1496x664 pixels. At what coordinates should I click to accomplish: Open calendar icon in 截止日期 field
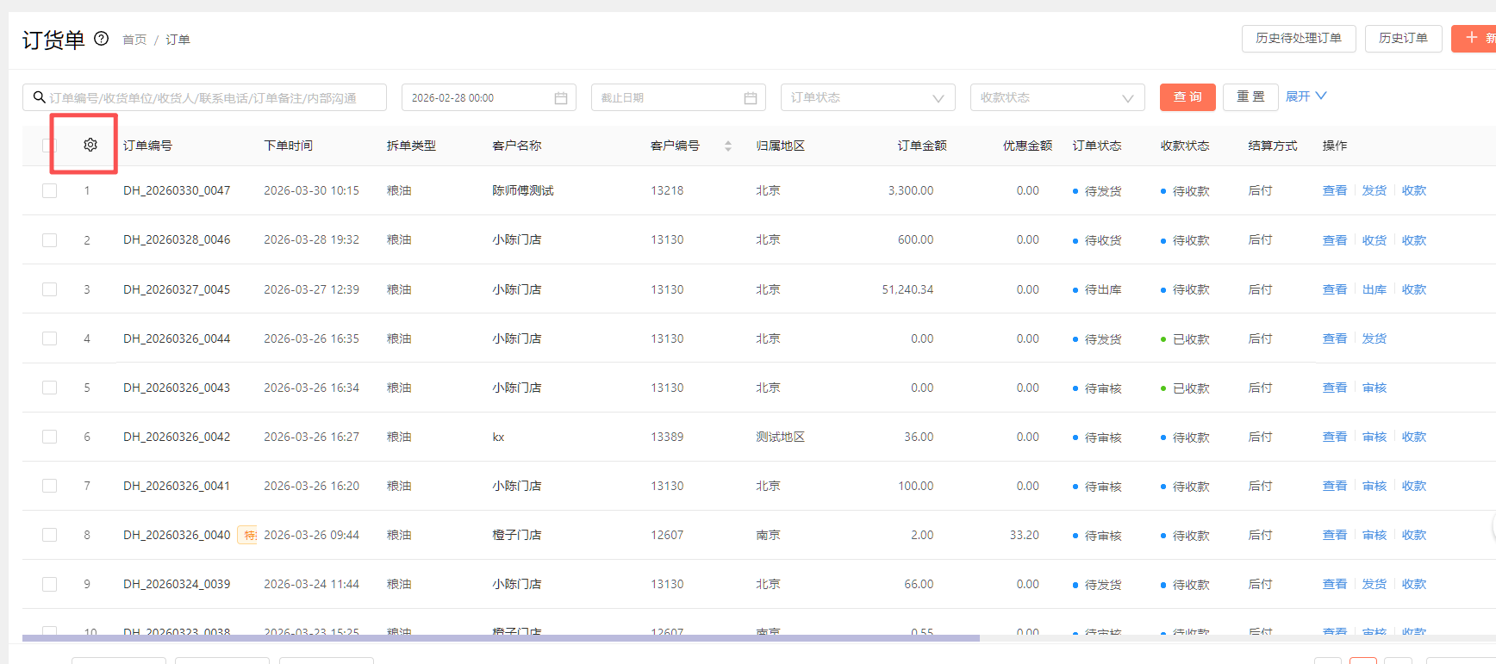751,98
